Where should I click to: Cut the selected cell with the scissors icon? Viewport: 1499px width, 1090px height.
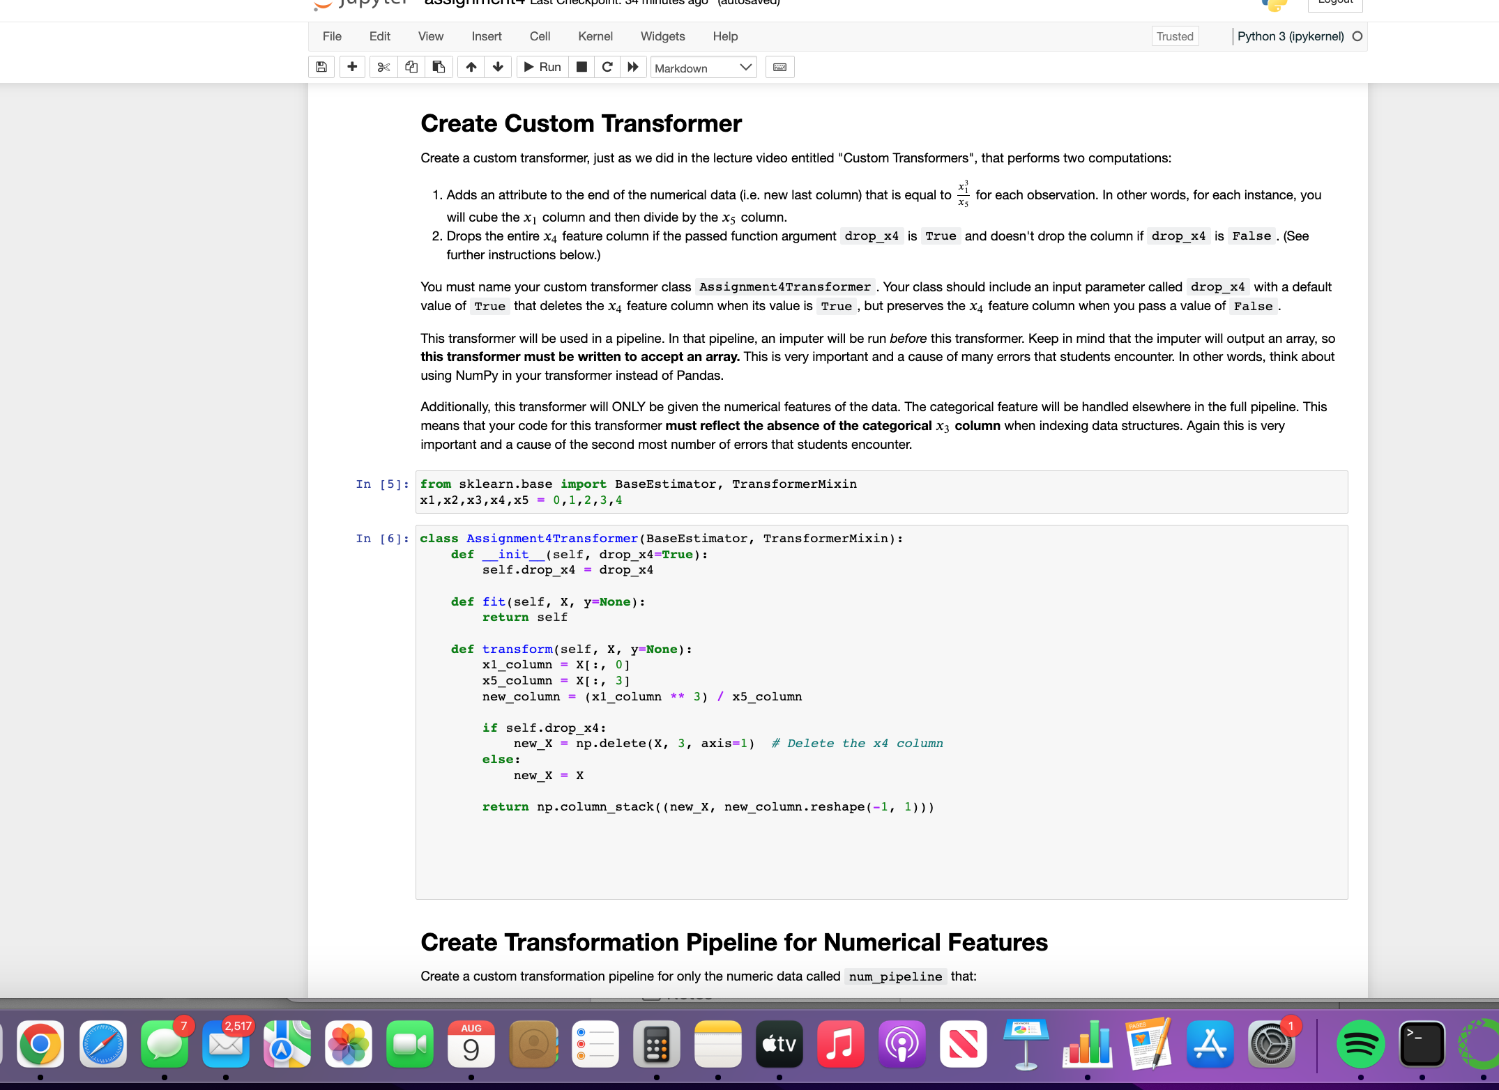pos(383,67)
